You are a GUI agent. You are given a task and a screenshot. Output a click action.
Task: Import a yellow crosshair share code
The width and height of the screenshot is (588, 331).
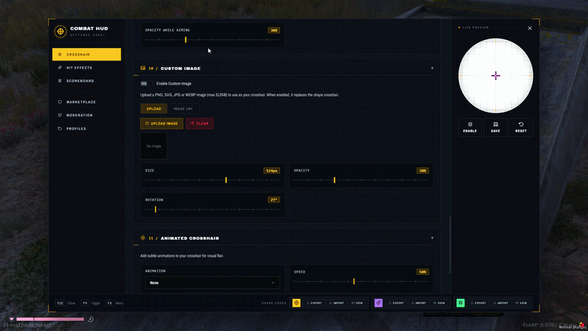point(337,303)
